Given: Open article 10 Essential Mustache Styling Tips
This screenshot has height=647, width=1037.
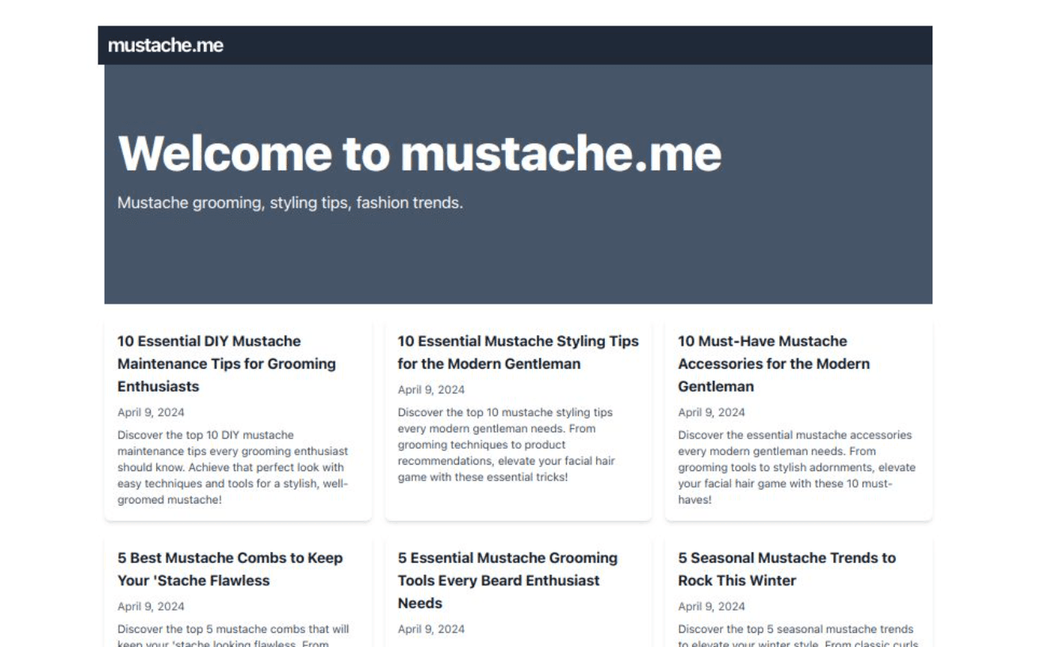Looking at the screenshot, I should [518, 352].
